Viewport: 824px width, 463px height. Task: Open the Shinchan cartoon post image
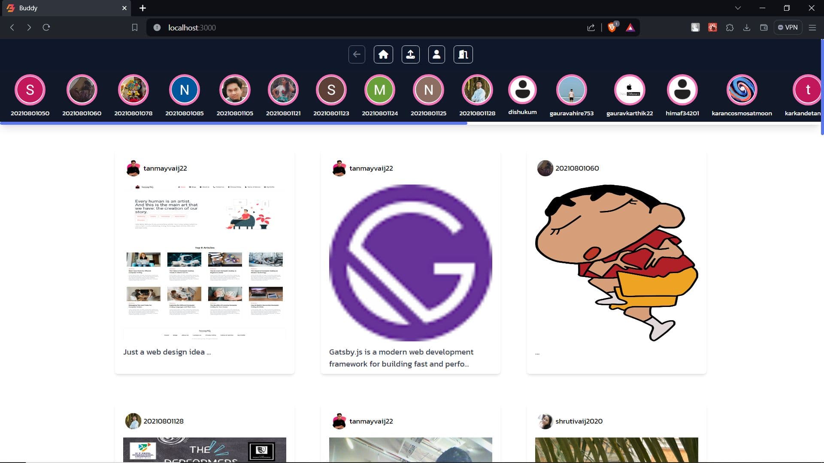coord(617,262)
